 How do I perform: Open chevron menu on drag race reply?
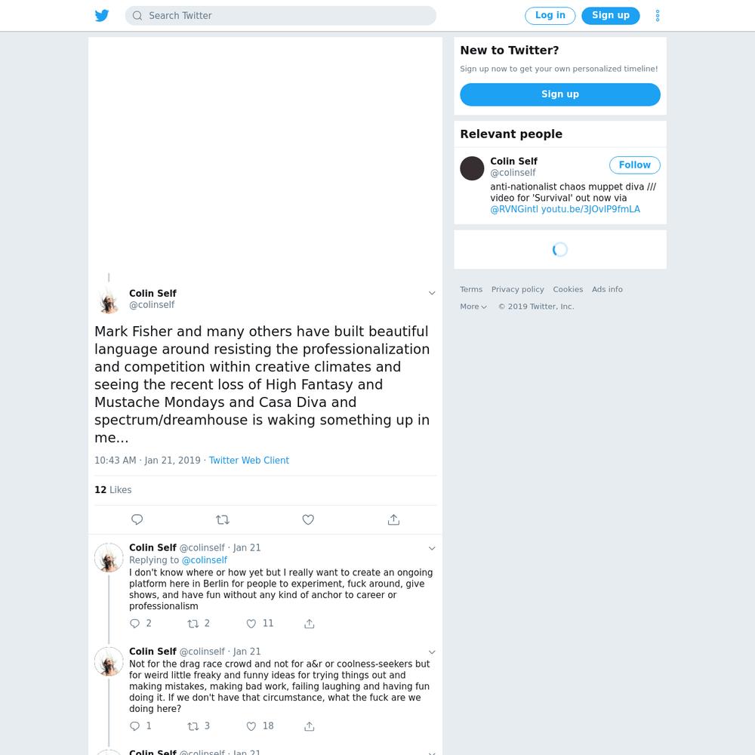[x=432, y=652]
